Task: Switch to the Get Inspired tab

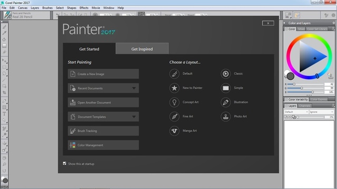Action: (142, 49)
